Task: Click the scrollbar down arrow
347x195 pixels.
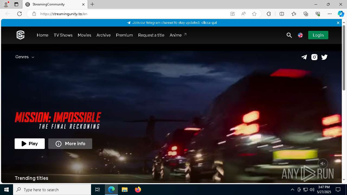Action: point(344,180)
